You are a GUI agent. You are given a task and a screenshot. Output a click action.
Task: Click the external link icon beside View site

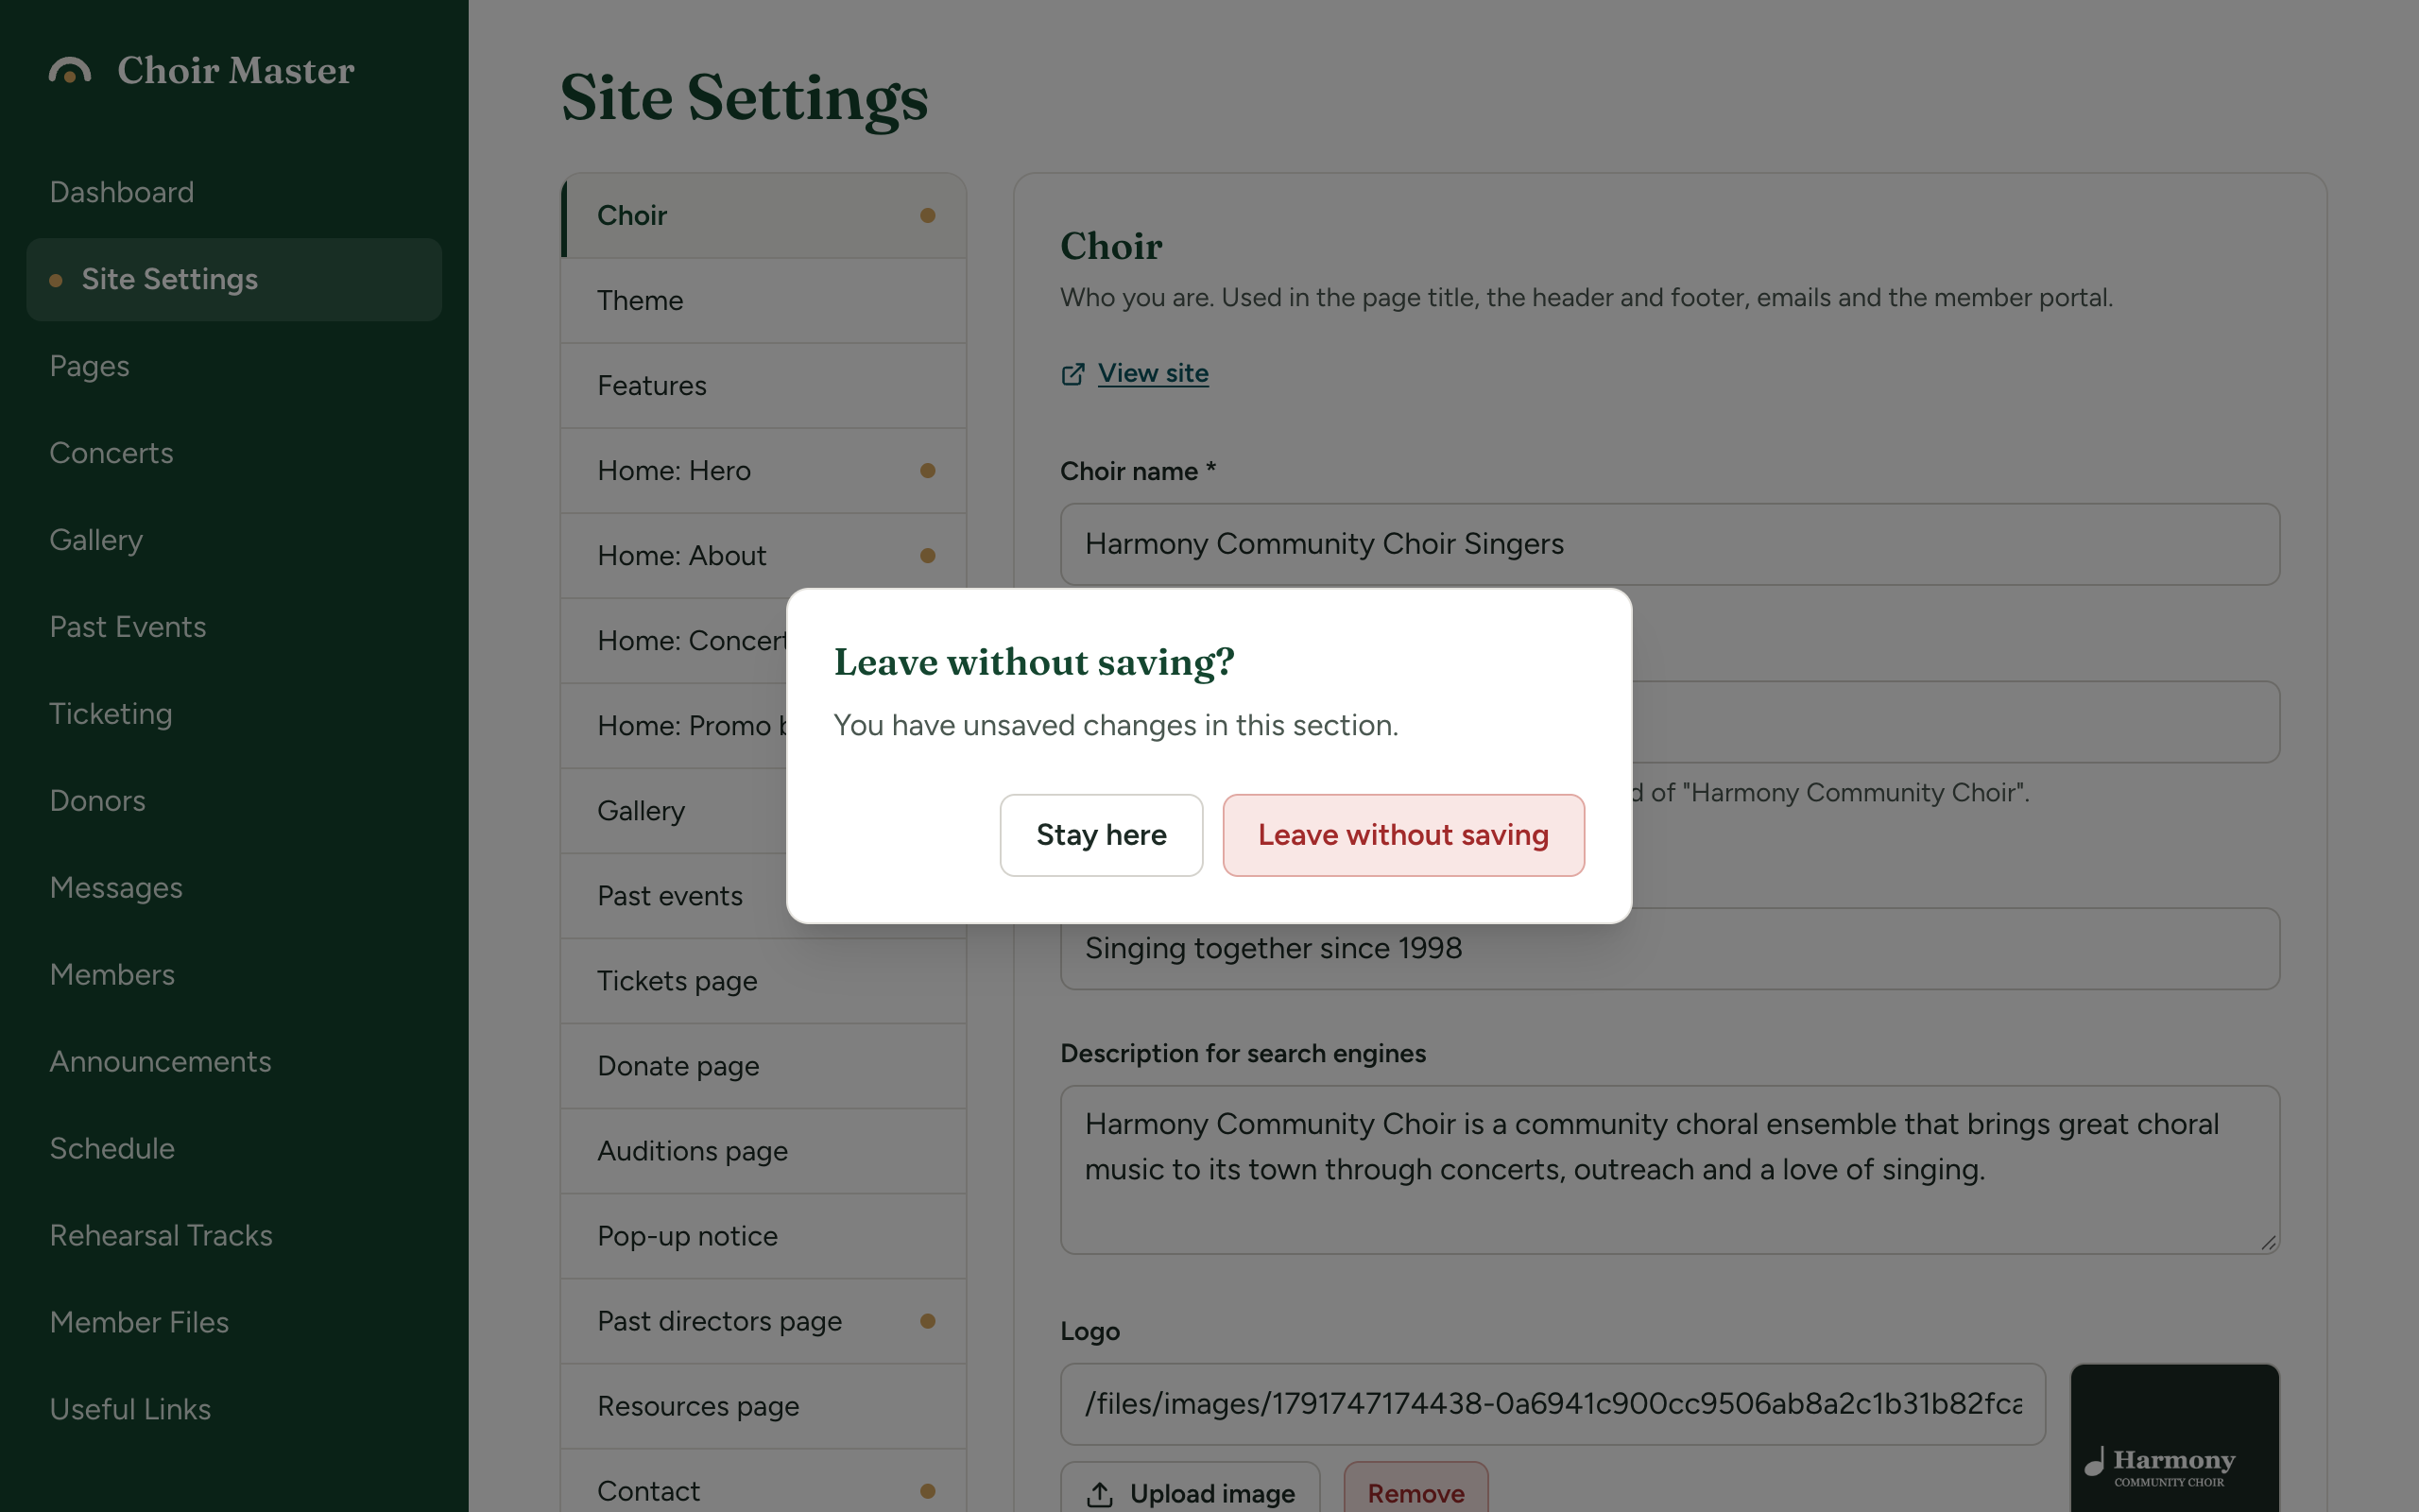pyautogui.click(x=1072, y=374)
